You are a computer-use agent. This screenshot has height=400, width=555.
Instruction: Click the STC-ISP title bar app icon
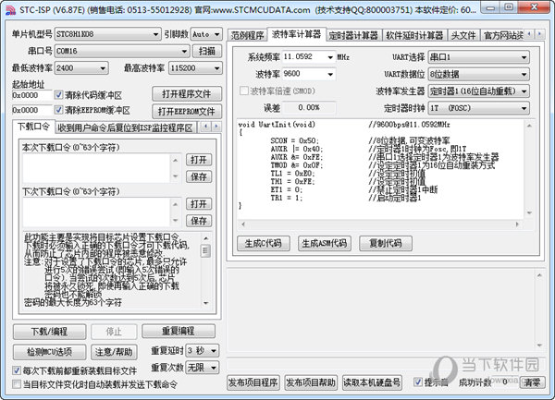(x=10, y=10)
